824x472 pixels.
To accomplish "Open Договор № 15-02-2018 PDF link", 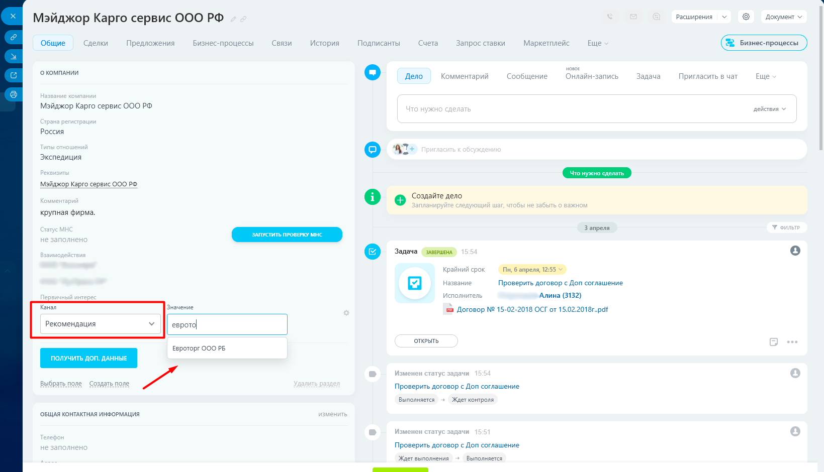I will [x=532, y=309].
